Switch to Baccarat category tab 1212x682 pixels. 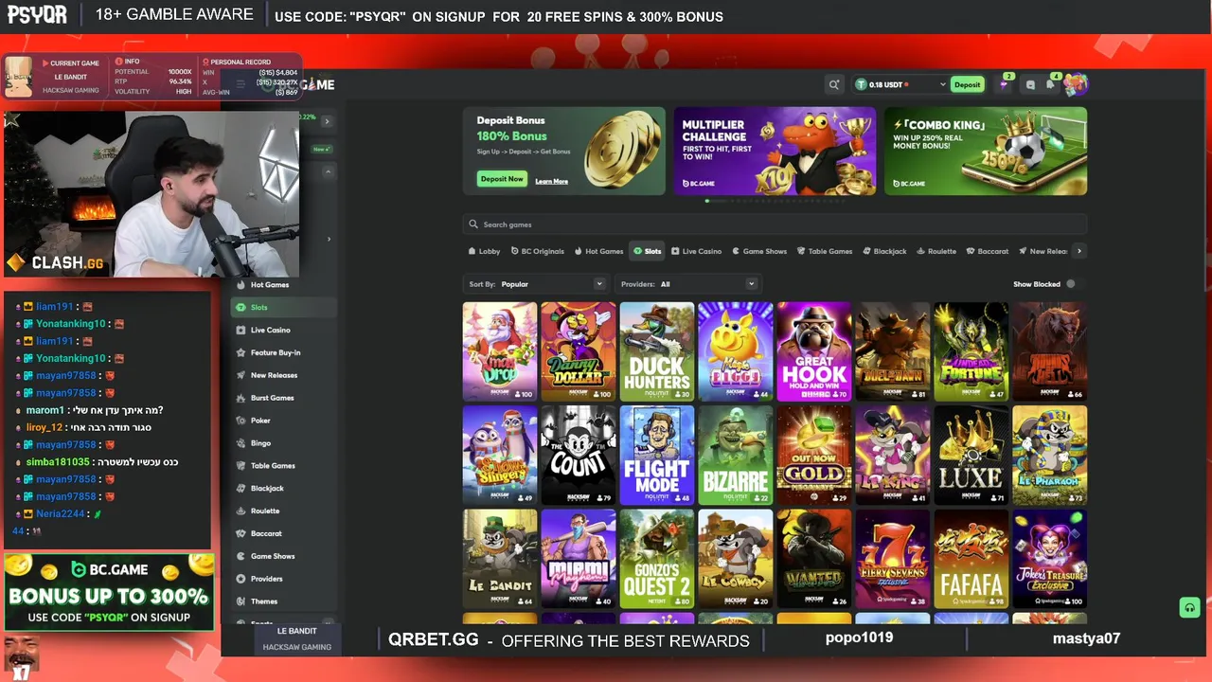[x=988, y=251]
